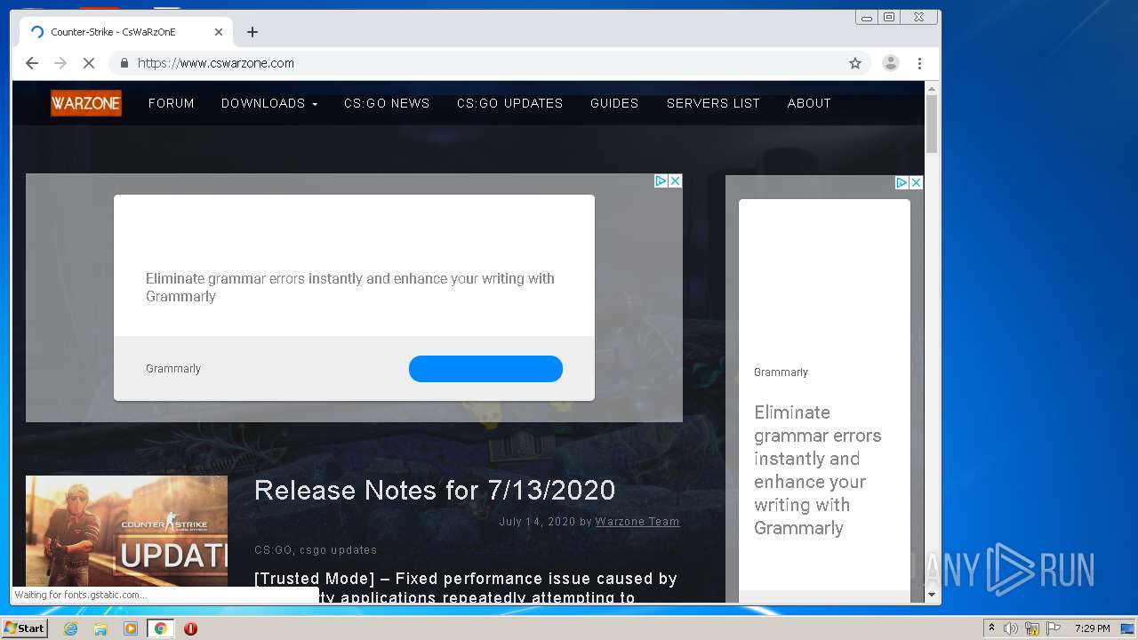Go back using browser back arrow
Screen dimensions: 1138x640
click(x=32, y=63)
